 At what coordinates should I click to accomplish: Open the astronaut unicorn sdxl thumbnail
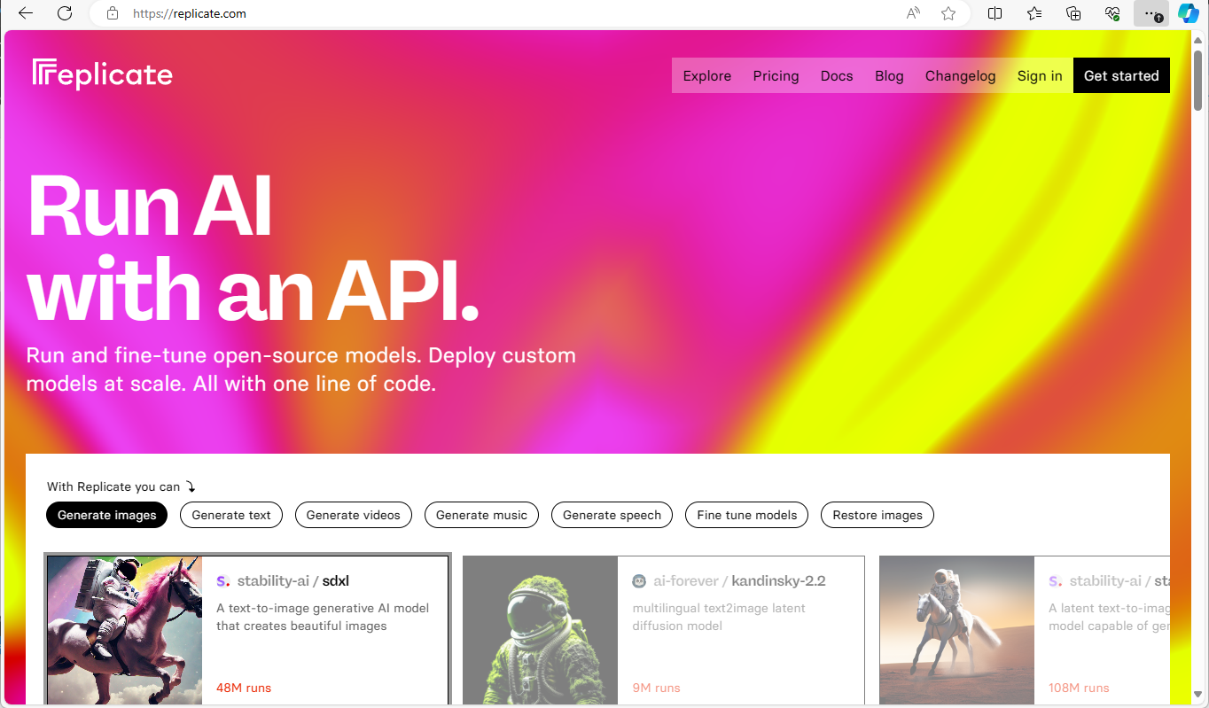(124, 629)
